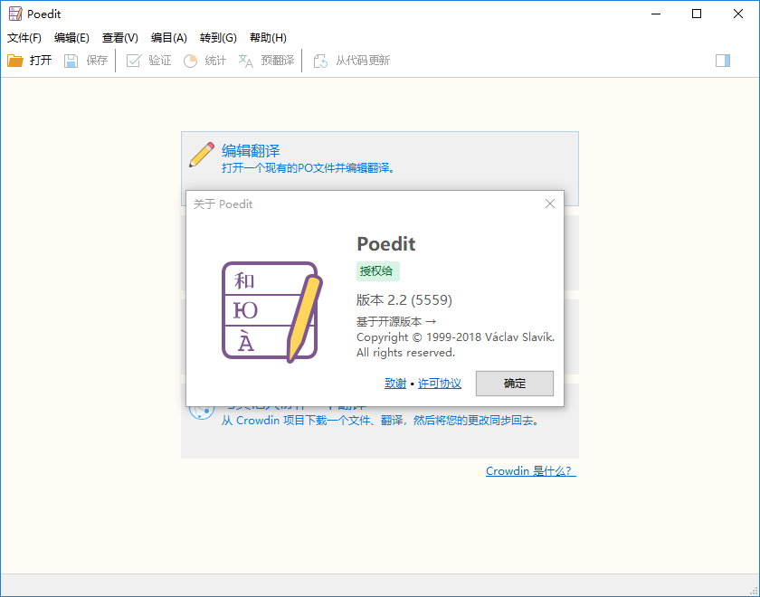
Task: Click the 确定 button in the About dialog
Action: tap(514, 384)
